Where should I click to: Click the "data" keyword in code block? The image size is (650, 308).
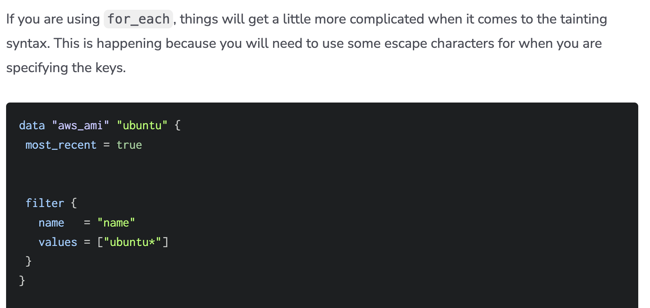point(32,126)
